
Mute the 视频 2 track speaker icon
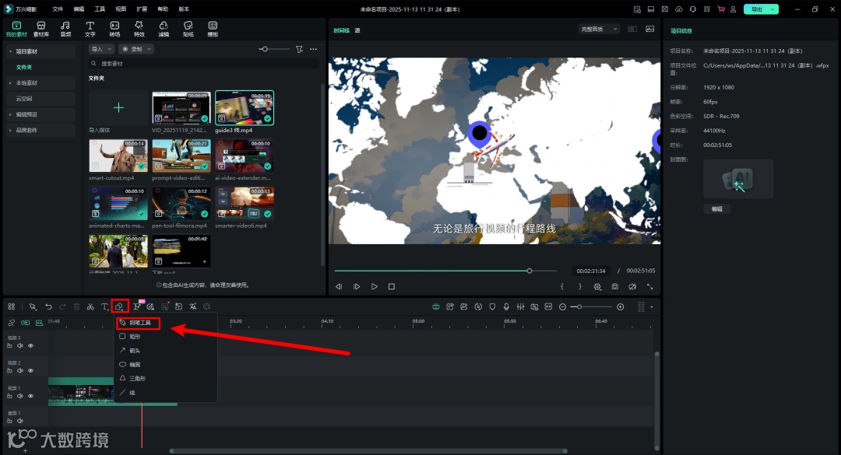coord(20,370)
